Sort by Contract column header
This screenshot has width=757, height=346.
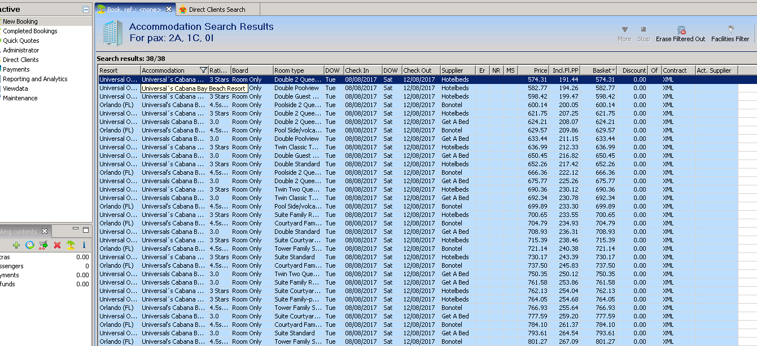click(x=679, y=70)
